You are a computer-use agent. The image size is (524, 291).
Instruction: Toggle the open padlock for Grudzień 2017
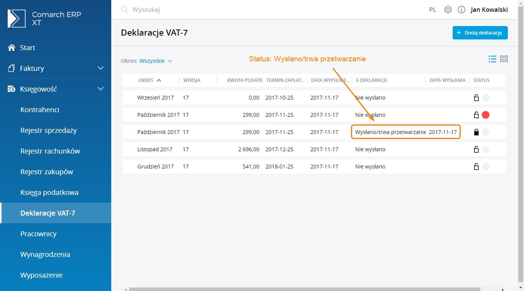coord(476,167)
